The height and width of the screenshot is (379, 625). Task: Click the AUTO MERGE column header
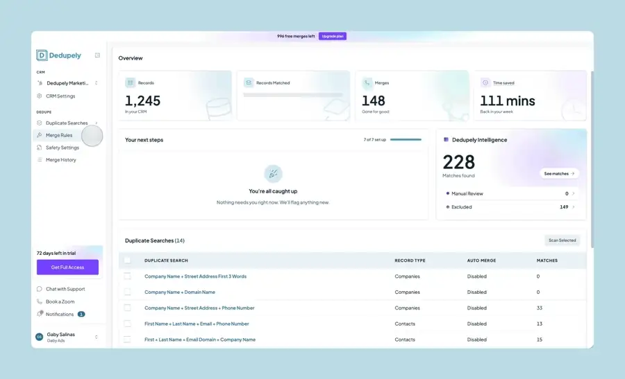(x=481, y=261)
